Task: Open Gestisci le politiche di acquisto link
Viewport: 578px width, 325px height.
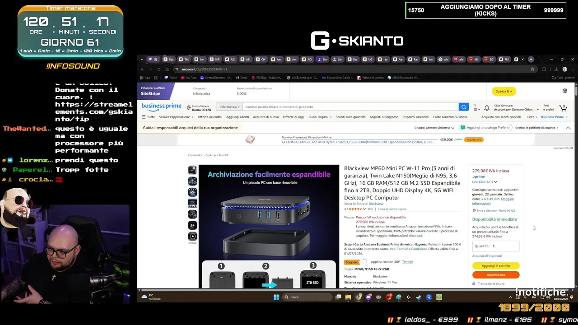Action: click(x=536, y=128)
